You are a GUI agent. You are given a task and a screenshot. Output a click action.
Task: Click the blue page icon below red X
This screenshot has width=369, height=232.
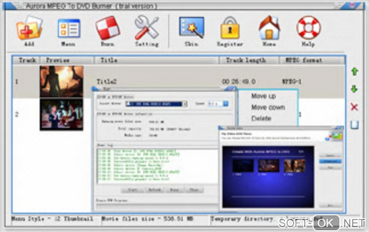355,125
